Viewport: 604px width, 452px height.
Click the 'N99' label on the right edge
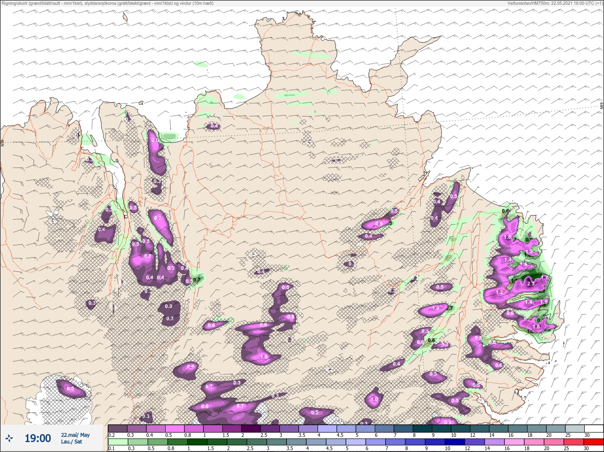(602, 107)
